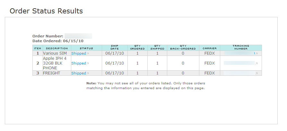Open the tracking number for Various SIM
The height and width of the screenshot is (131, 287).
coord(239,53)
